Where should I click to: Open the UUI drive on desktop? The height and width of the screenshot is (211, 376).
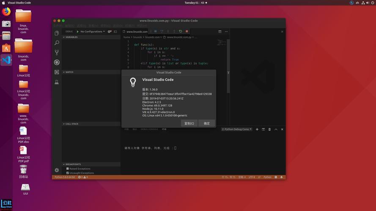coord(25,189)
